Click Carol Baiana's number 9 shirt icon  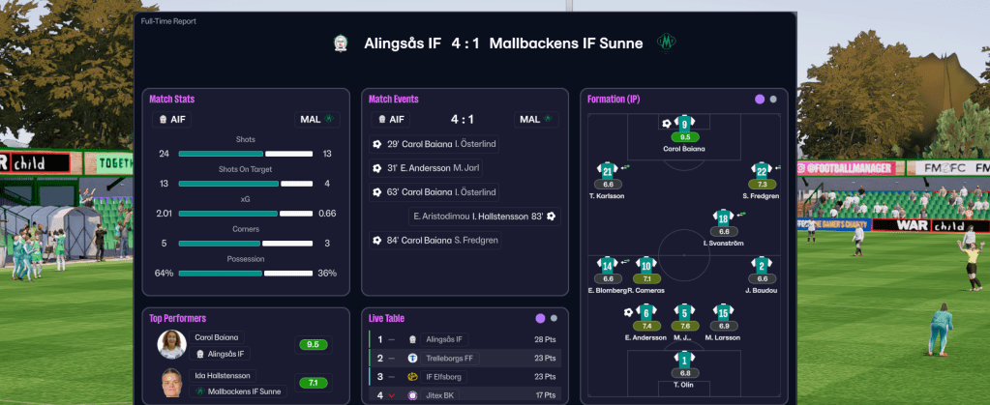click(x=685, y=123)
